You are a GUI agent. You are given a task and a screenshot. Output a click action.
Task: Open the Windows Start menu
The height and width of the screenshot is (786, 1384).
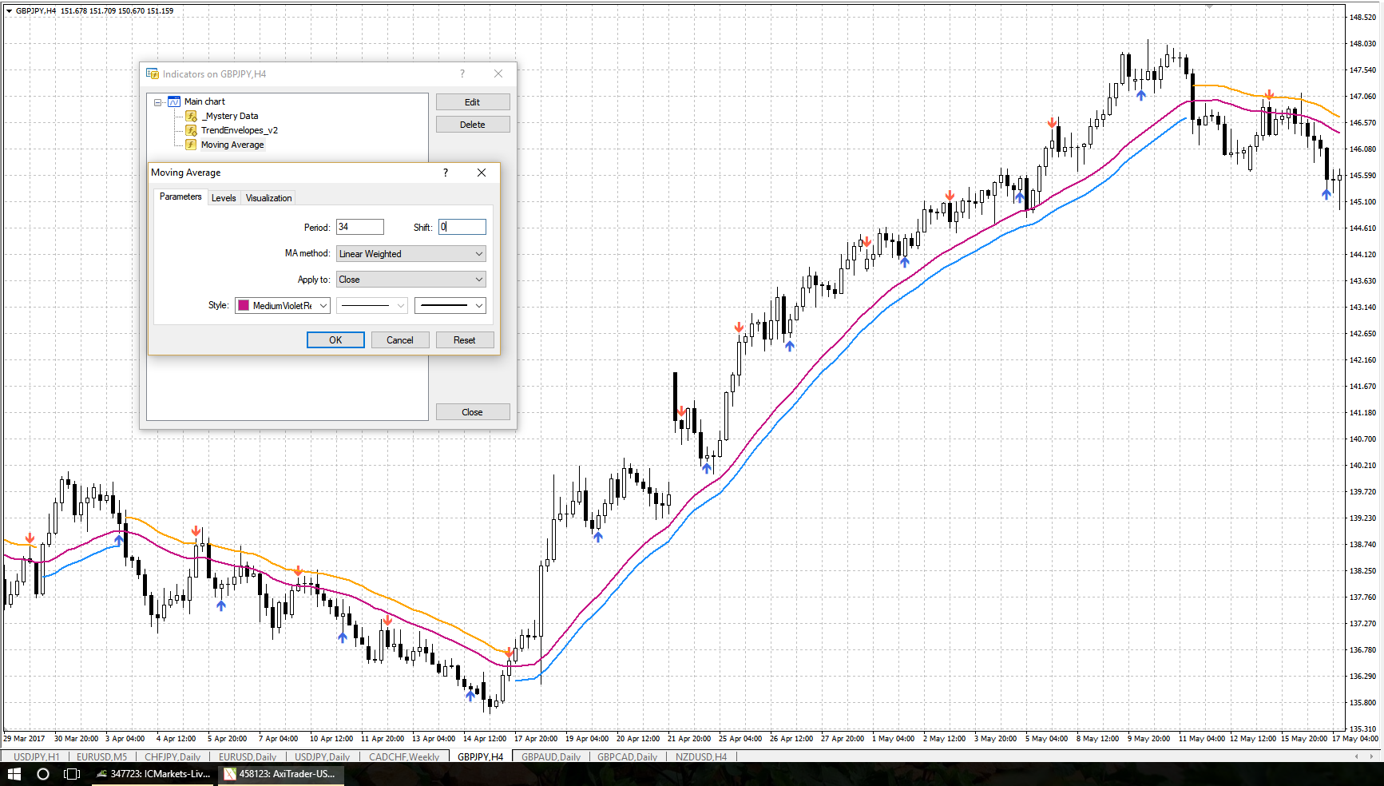coord(14,774)
